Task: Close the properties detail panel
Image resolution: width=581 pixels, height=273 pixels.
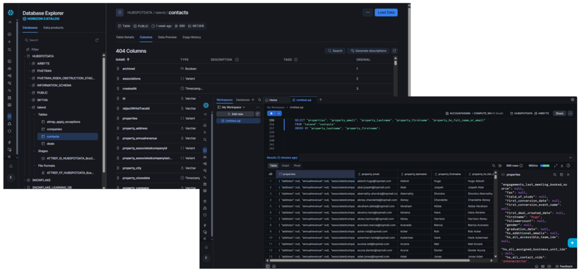Action: coord(568,174)
